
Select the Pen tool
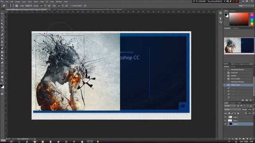click(2, 63)
